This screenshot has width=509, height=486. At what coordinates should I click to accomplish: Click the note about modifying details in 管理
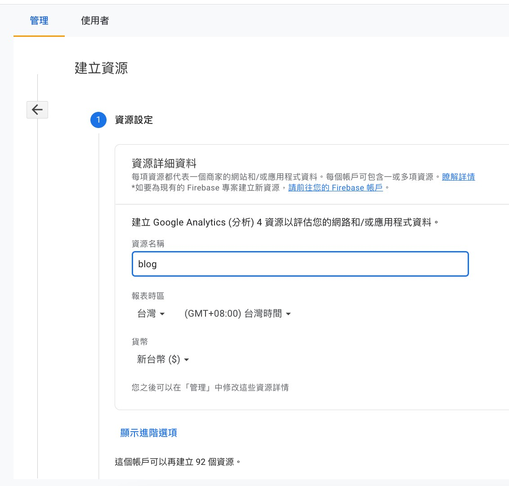(210, 388)
